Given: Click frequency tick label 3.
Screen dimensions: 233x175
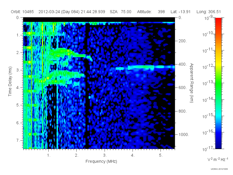Looking at the screenshot, I should click(105, 155).
